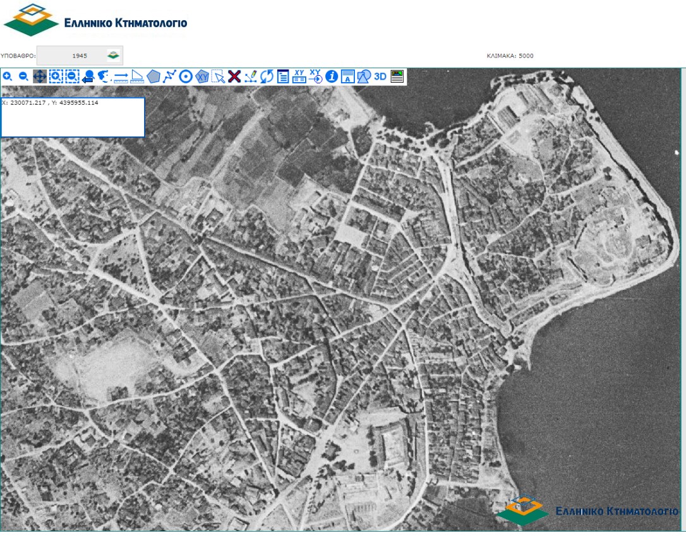Image resolution: width=686 pixels, height=538 pixels.
Task: Click the red X clear tool
Action: [x=234, y=76]
